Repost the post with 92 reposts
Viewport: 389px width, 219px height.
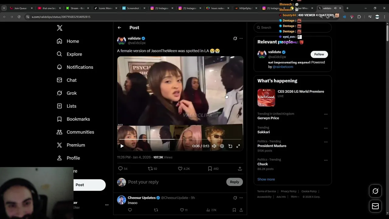click(x=153, y=169)
